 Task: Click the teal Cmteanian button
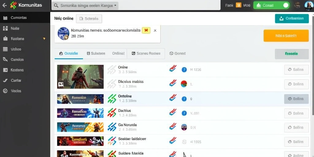point(292,18)
